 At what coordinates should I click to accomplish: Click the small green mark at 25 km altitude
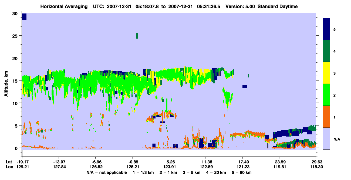click(137, 36)
